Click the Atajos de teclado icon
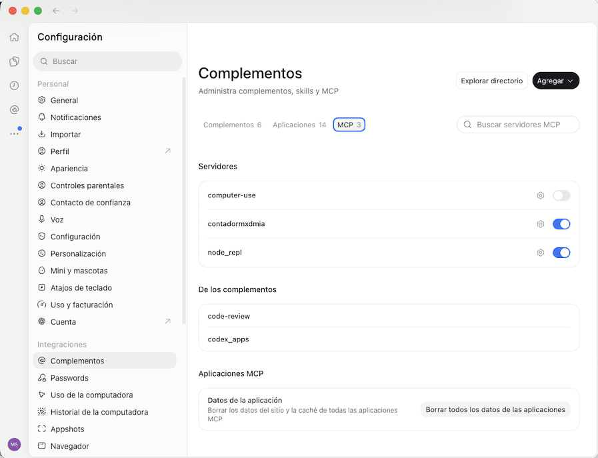Image resolution: width=598 pixels, height=458 pixels. click(x=42, y=287)
